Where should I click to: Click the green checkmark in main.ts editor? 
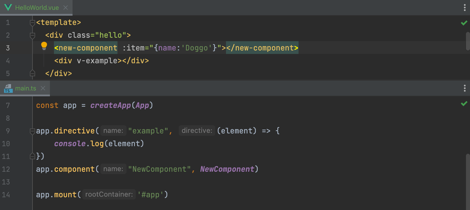464,103
